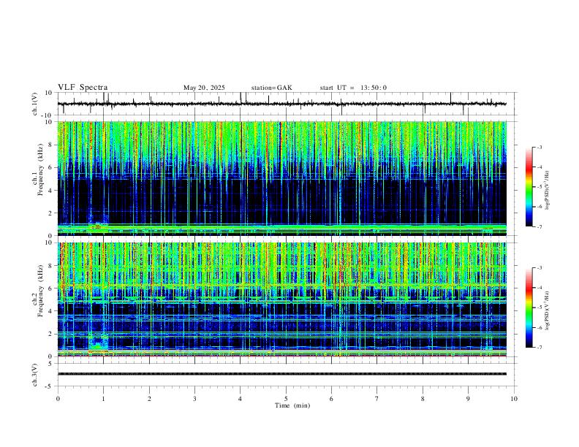Click inside the ch.1 spectrogram panel
579x447 pixels.
point(281,178)
